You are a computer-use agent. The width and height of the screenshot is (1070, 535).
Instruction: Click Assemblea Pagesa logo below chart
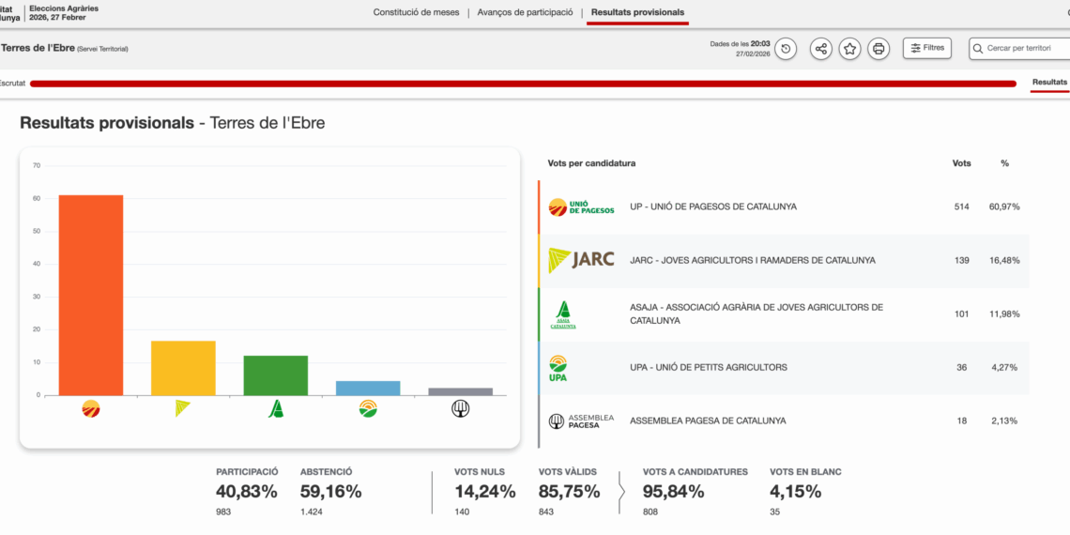(460, 408)
